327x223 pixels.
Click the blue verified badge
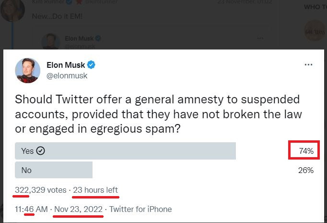[90, 65]
